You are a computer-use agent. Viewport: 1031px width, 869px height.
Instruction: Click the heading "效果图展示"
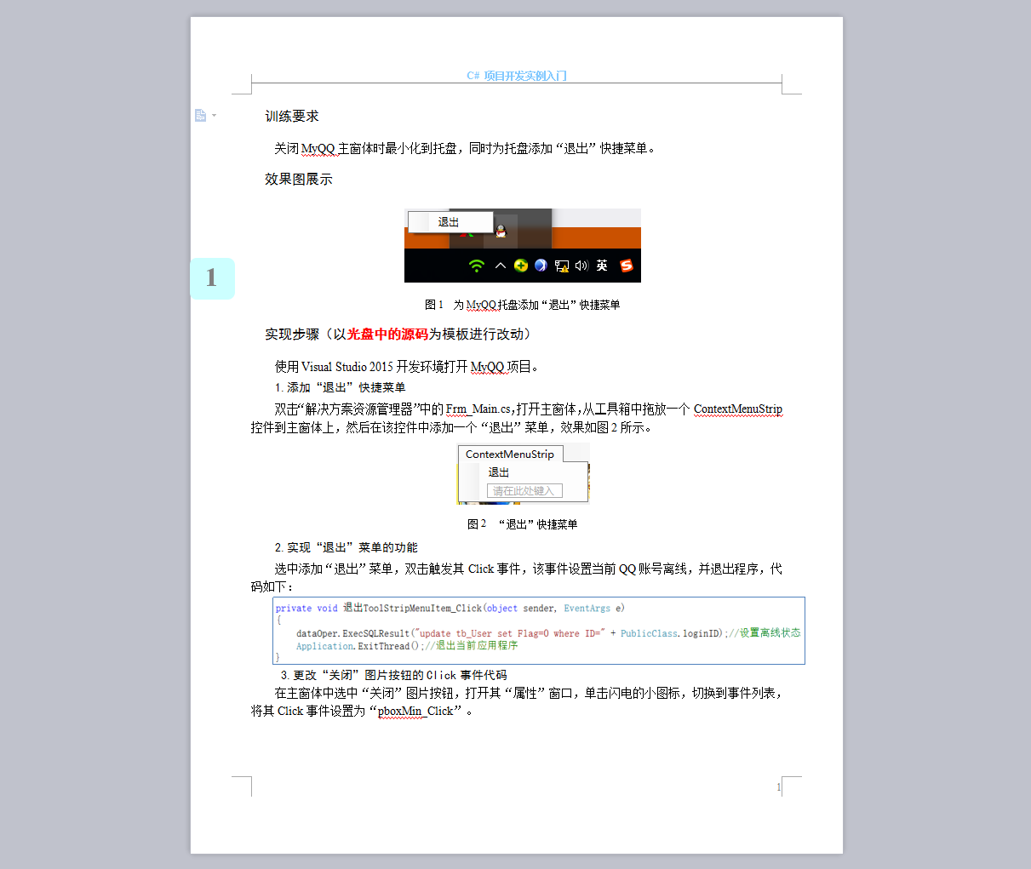299,180
